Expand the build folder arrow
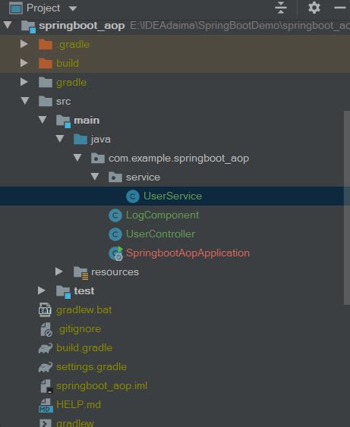 coord(24,63)
